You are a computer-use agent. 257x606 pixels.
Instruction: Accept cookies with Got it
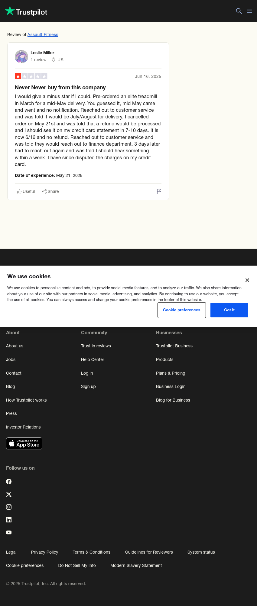coord(229,310)
